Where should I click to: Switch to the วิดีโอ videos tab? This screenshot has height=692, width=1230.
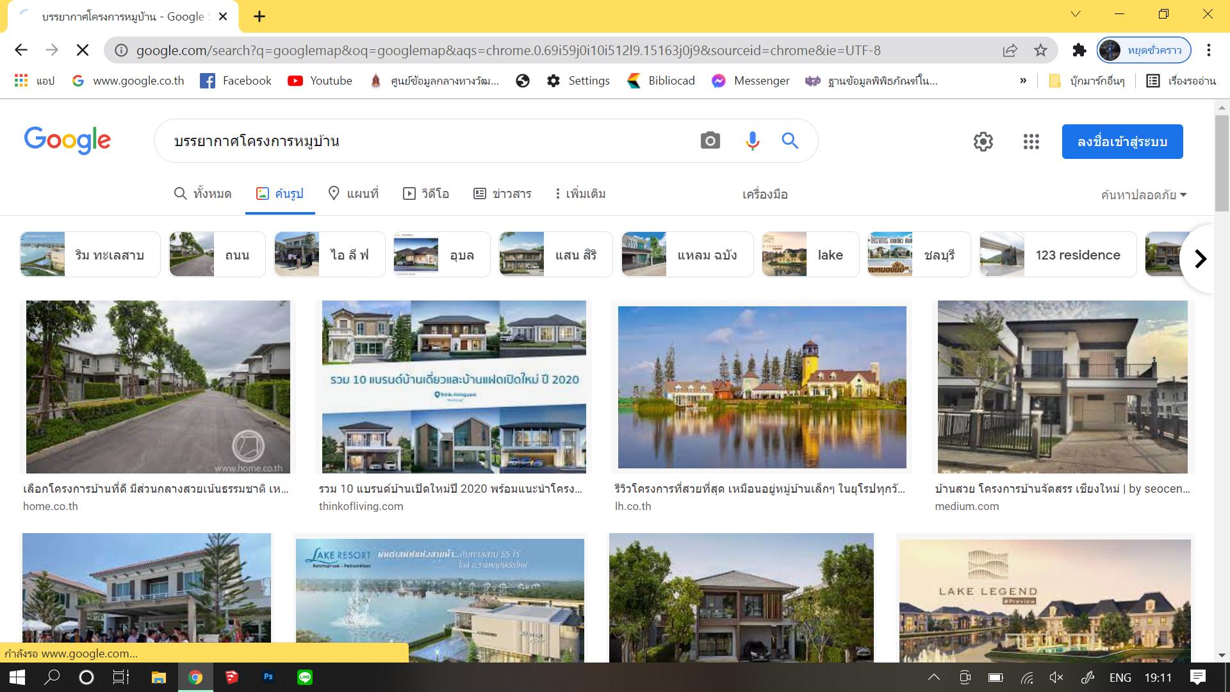click(x=426, y=194)
